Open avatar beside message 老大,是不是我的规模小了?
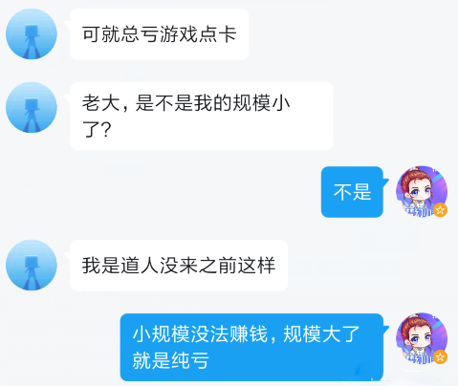 pos(32,107)
